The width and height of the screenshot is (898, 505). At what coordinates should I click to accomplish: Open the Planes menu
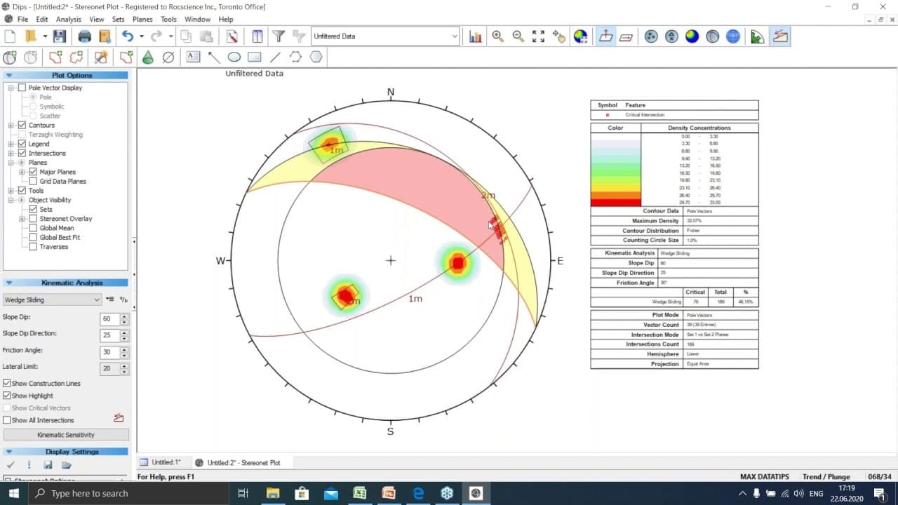[142, 19]
